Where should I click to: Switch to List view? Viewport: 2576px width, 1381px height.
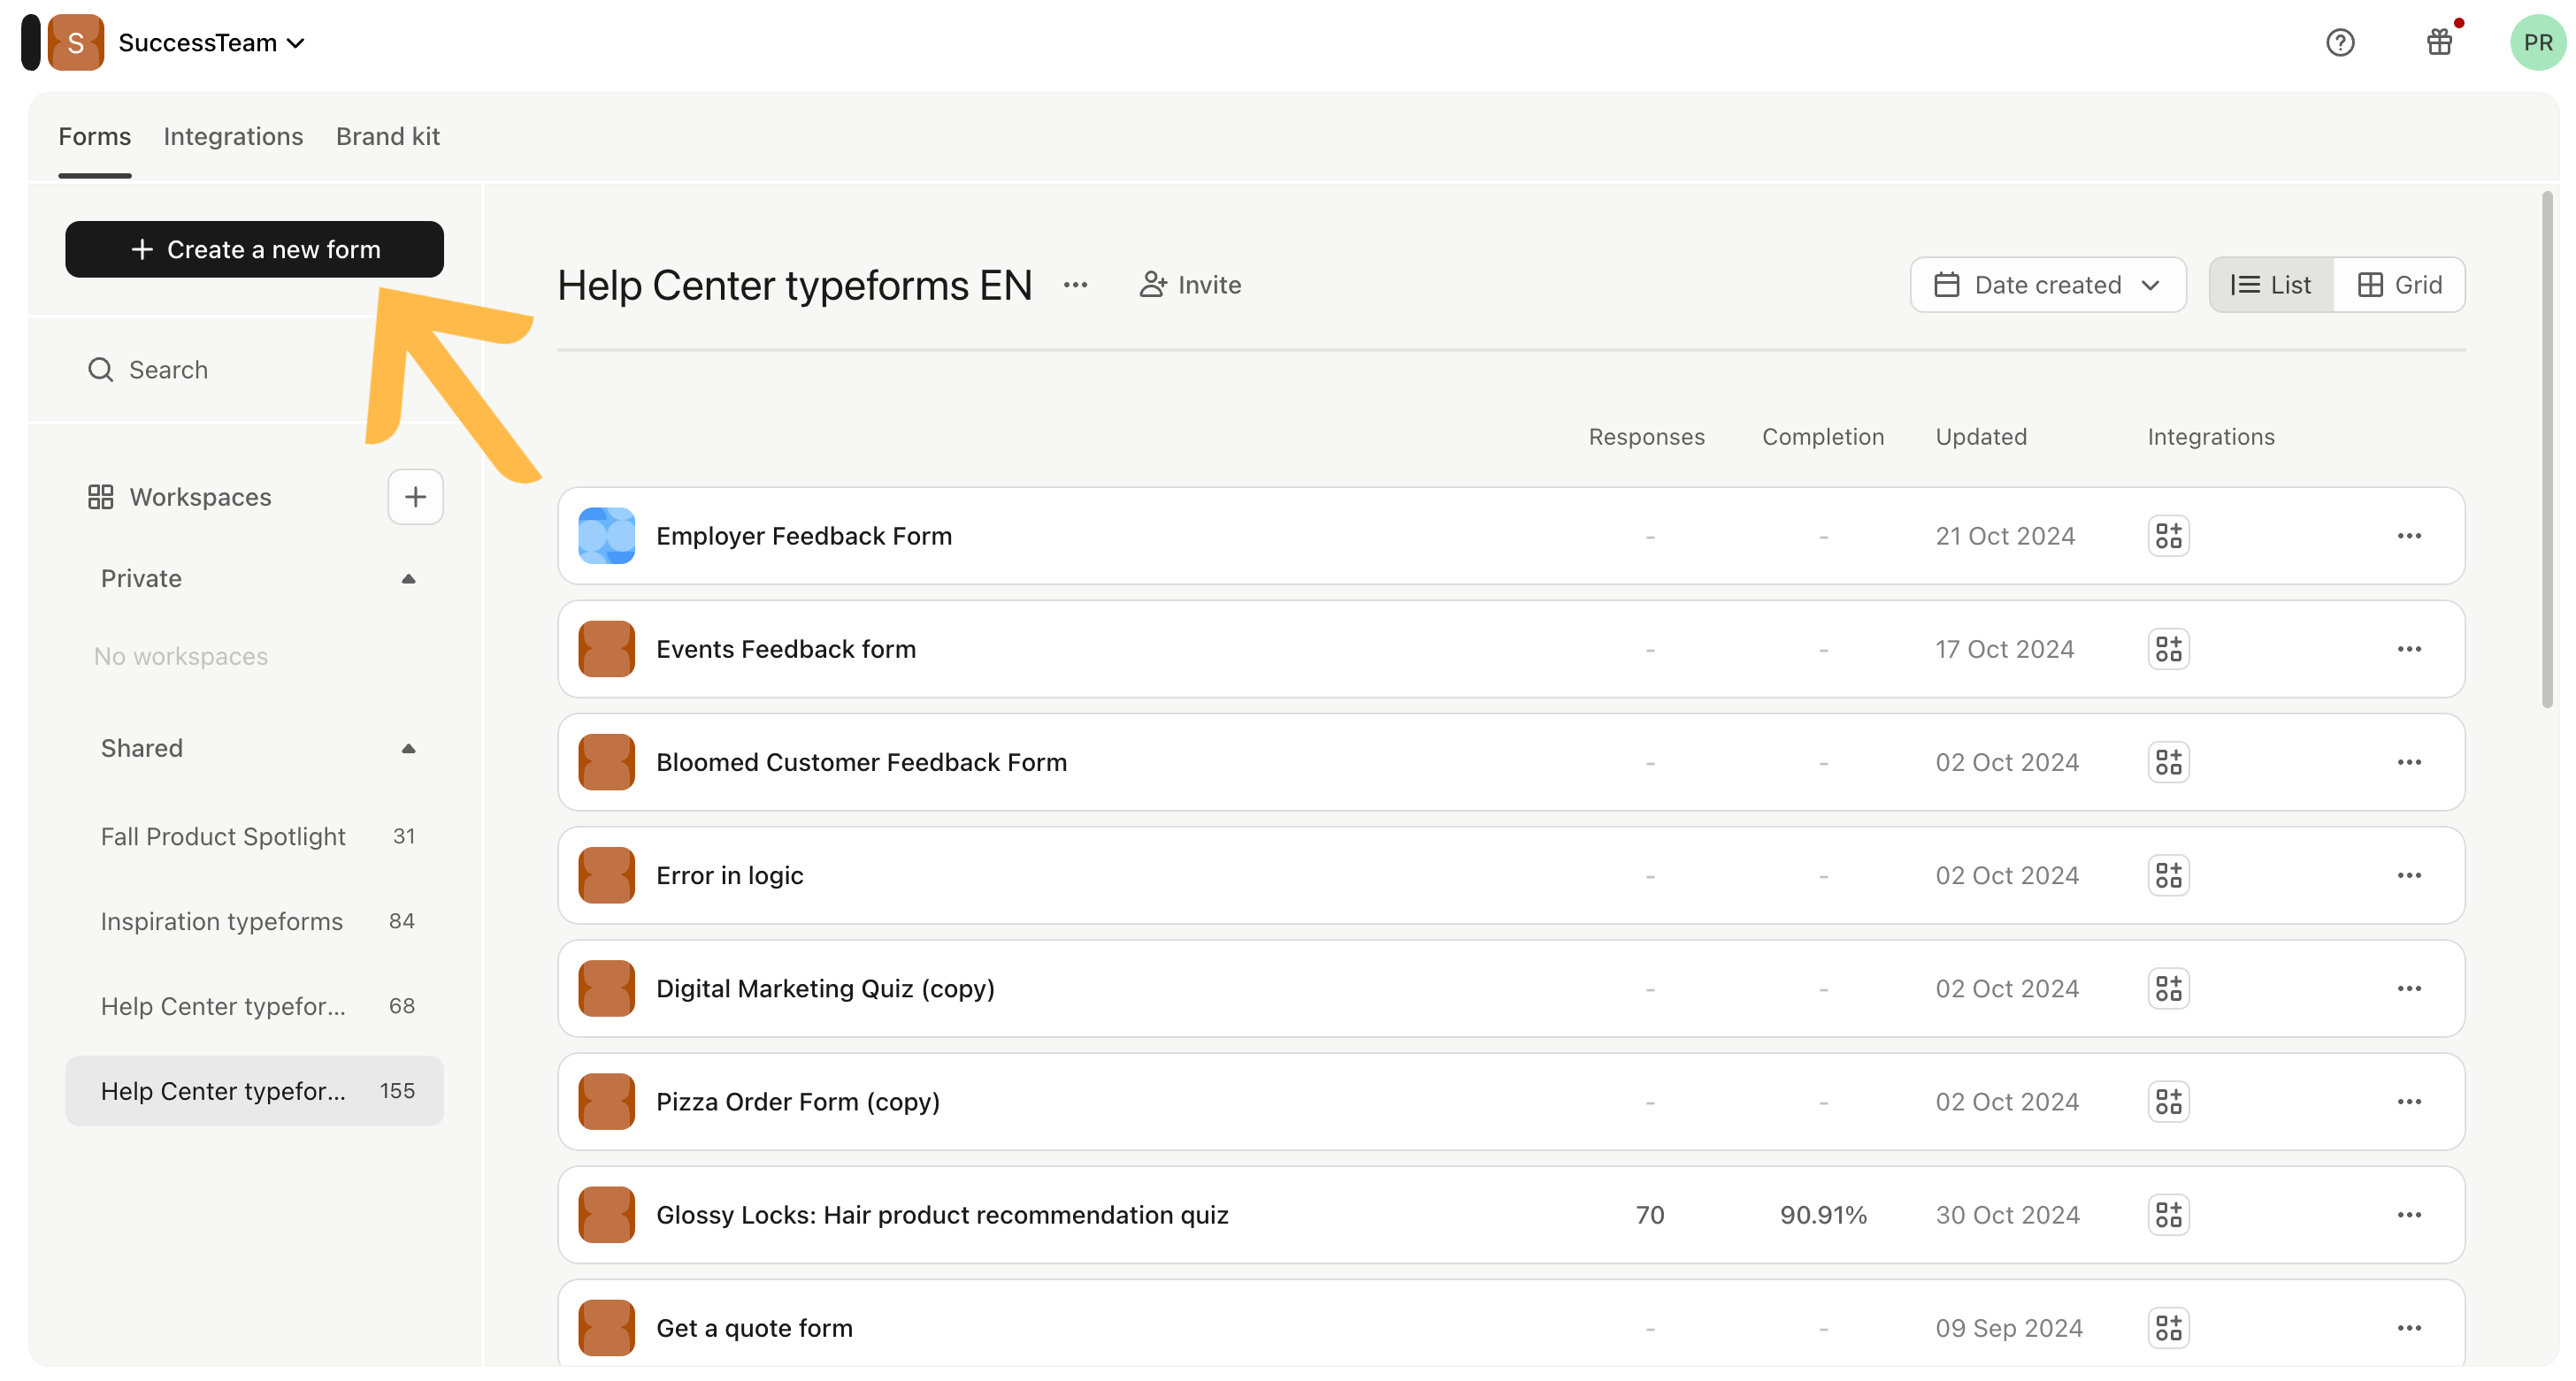(x=2271, y=285)
